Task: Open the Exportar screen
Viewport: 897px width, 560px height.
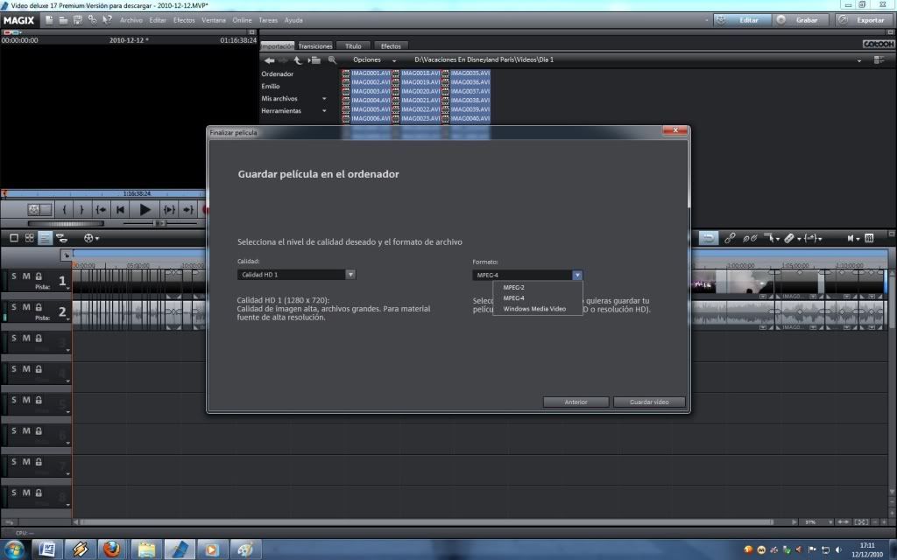Action: [862, 20]
